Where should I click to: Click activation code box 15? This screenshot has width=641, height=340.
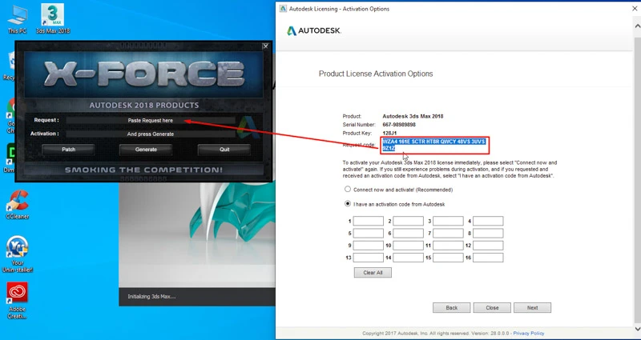448,258
